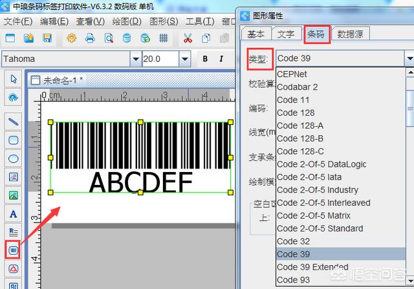This screenshot has width=414, height=289.
Task: Select Code 39 Extended option
Action: click(341, 267)
